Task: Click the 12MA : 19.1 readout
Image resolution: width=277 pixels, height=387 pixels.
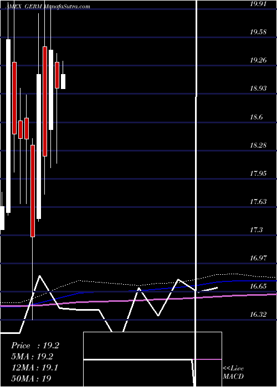Action: tap(34, 368)
